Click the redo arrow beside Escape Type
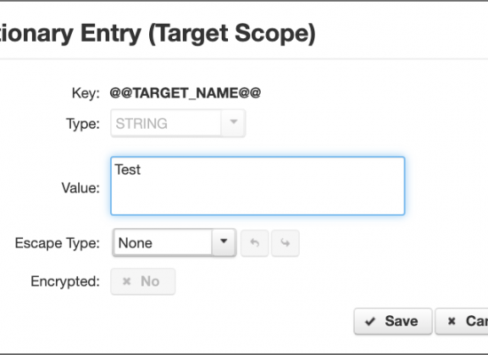The height and width of the screenshot is (355, 488). pyautogui.click(x=285, y=243)
